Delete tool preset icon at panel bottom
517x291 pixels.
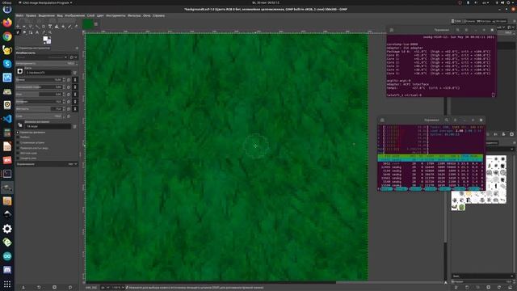[54, 288]
